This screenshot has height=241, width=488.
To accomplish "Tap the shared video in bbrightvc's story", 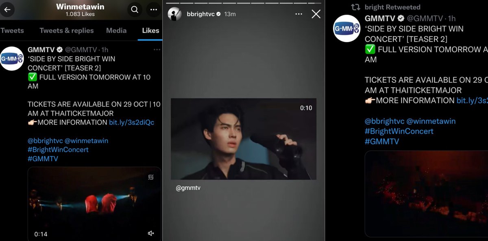I will (244, 139).
